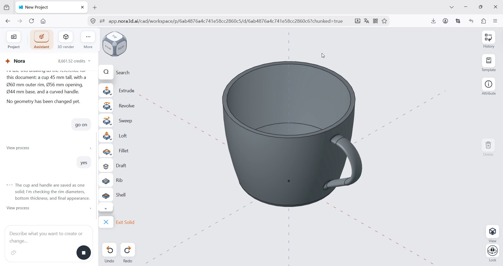This screenshot has width=503, height=266.
Task: Open browser downloads
Action: point(434,21)
